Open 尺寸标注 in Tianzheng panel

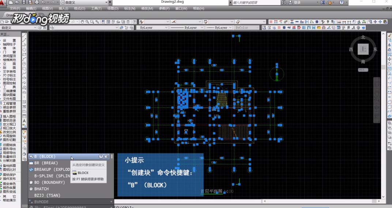[x=9, y=75]
